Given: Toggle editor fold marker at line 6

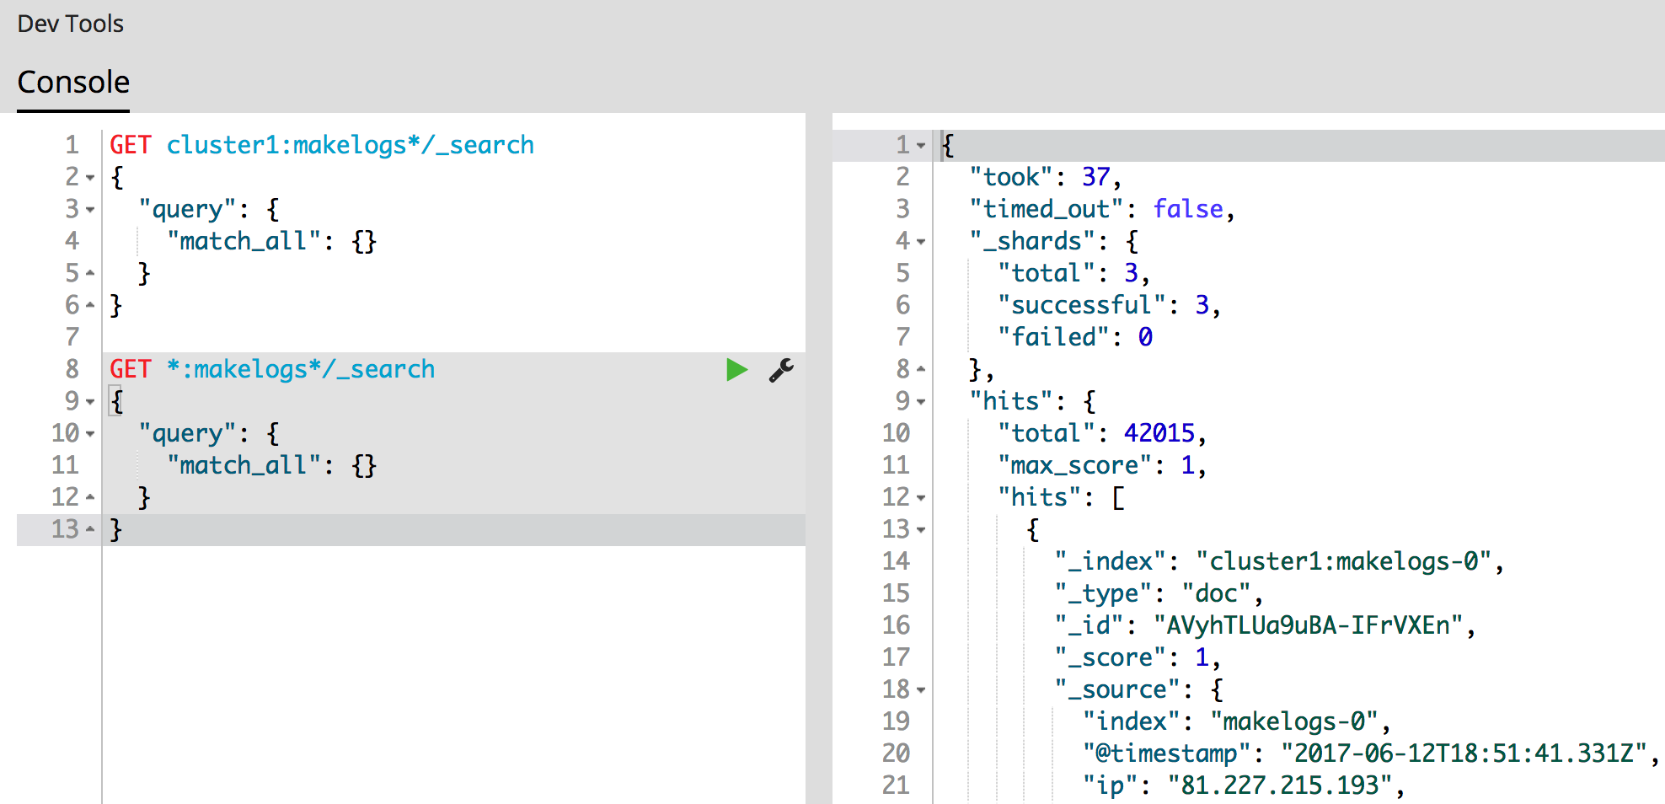Looking at the screenshot, I should pyautogui.click(x=90, y=305).
